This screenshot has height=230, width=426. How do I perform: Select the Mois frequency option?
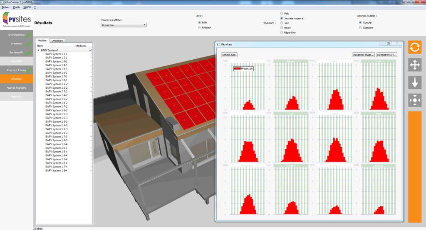pos(282,13)
